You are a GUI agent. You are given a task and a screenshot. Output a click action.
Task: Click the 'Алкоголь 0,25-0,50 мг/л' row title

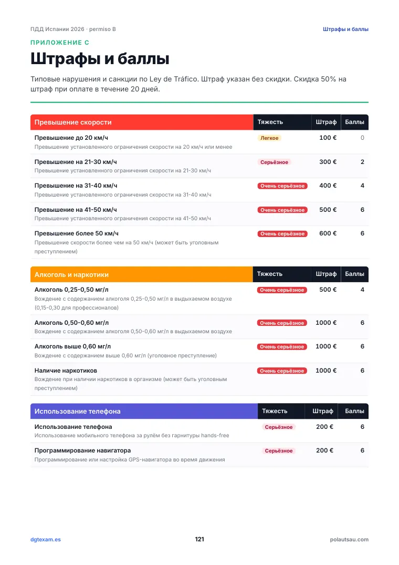tap(71, 290)
